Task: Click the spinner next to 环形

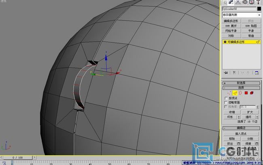Action: 239,117
